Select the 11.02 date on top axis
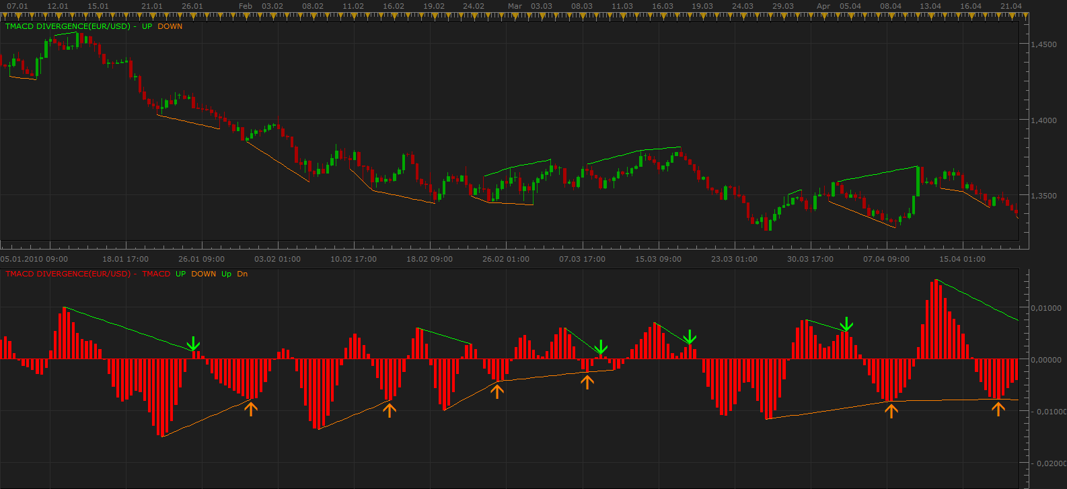1067x489 pixels. point(353,6)
